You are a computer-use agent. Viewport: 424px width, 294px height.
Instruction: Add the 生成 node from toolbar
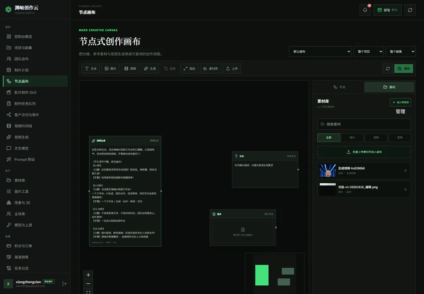point(150,69)
